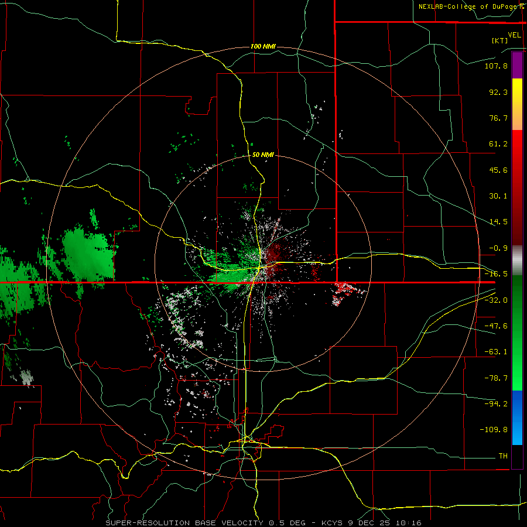Click the -0.9 value on velocity scale

click(498, 248)
